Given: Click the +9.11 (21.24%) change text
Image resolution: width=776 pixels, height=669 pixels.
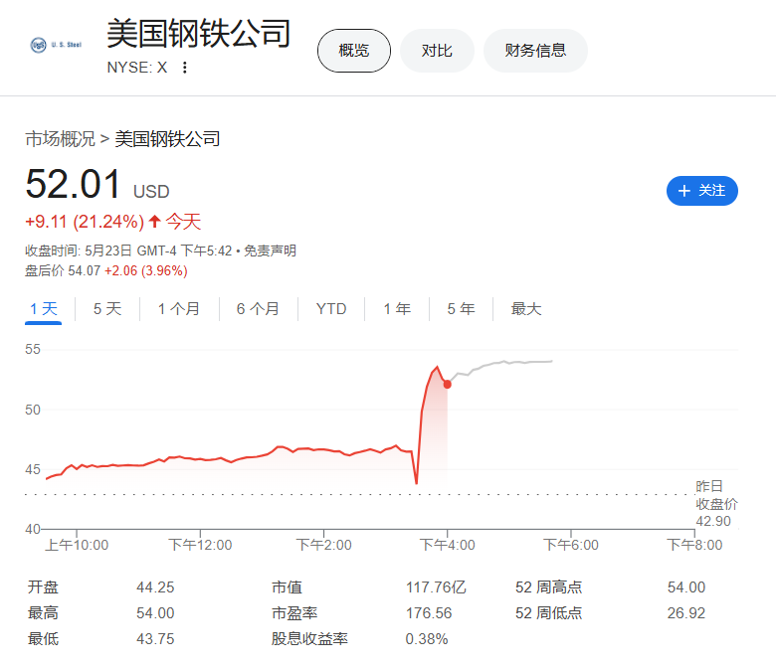Looking at the screenshot, I should click(x=85, y=222).
